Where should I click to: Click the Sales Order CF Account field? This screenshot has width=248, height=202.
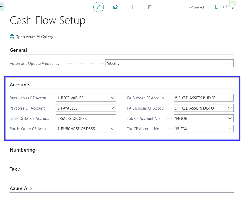point(83,118)
